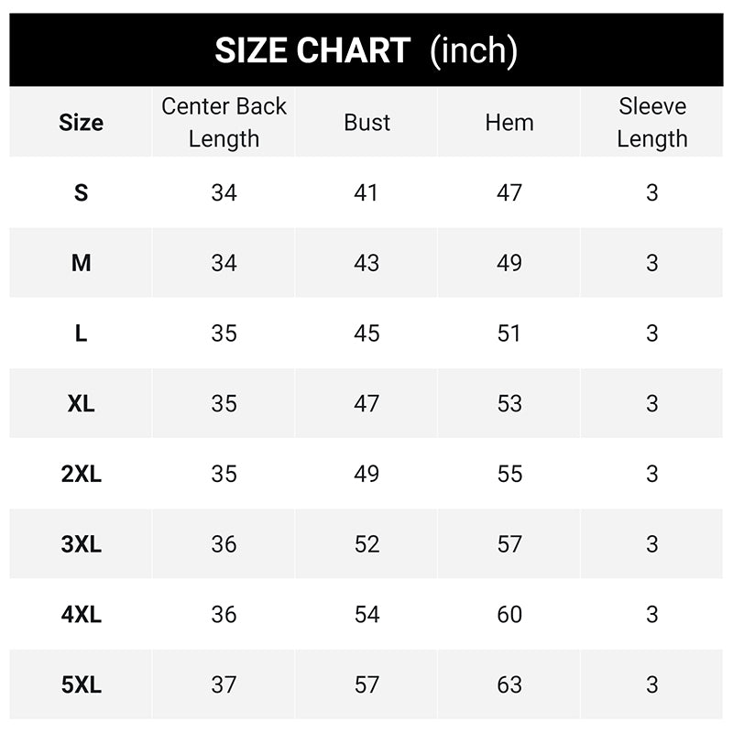Select the hem value 49 for size M

[x=509, y=263]
